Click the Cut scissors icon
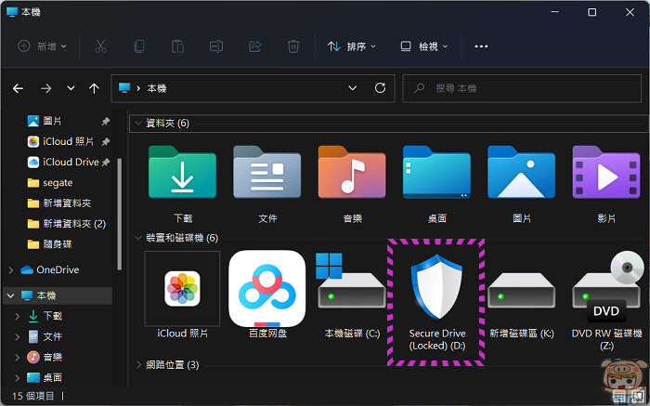The width and height of the screenshot is (650, 406). tap(100, 46)
